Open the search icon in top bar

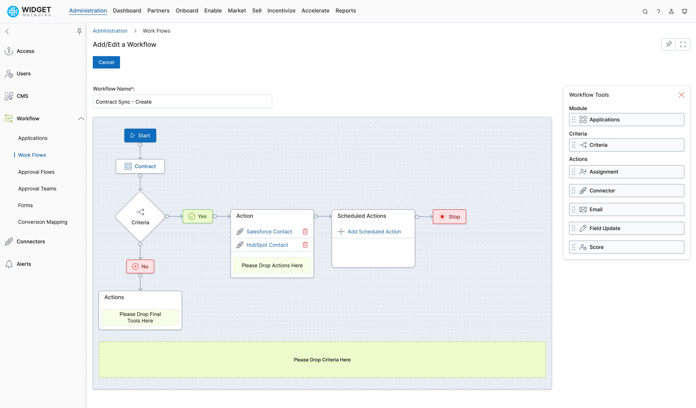(645, 12)
